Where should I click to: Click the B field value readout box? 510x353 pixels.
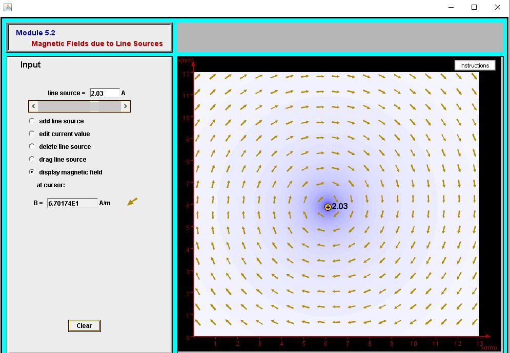72,203
